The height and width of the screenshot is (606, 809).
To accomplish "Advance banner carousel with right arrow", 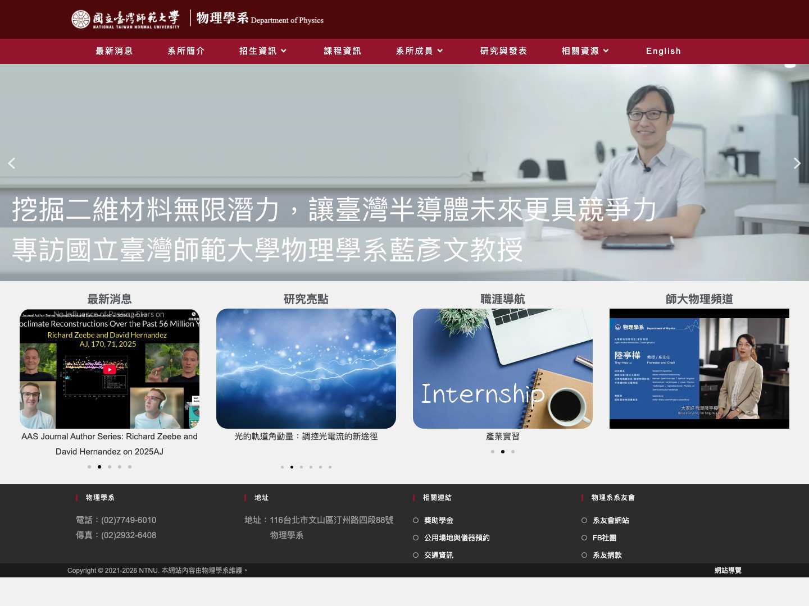I will pyautogui.click(x=797, y=163).
